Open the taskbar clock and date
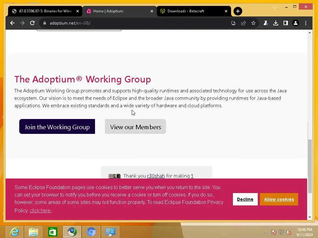Image resolution: width=318 pixels, height=238 pixels. point(304,232)
